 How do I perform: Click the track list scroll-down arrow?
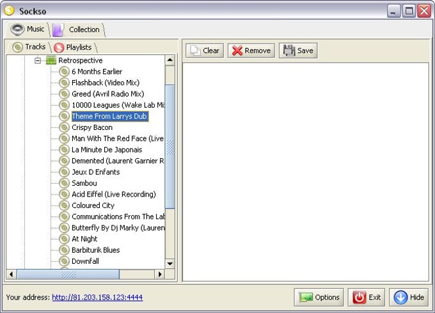[x=170, y=263]
